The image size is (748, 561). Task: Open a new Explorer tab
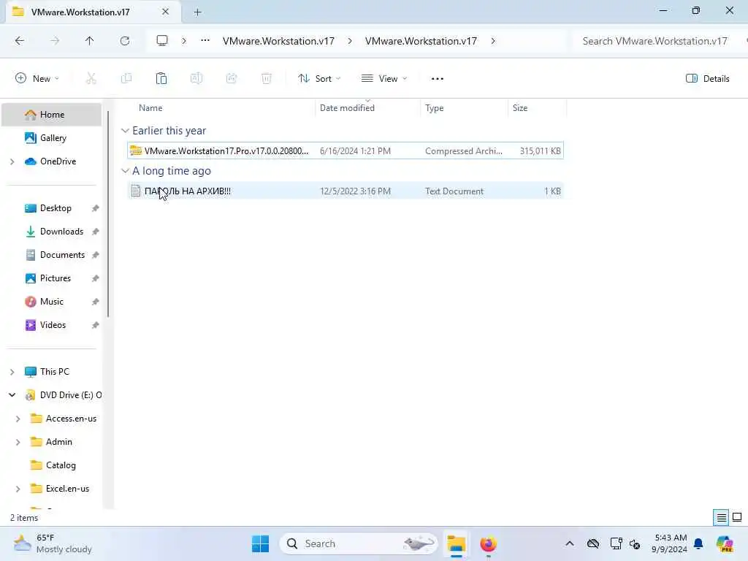(x=197, y=12)
